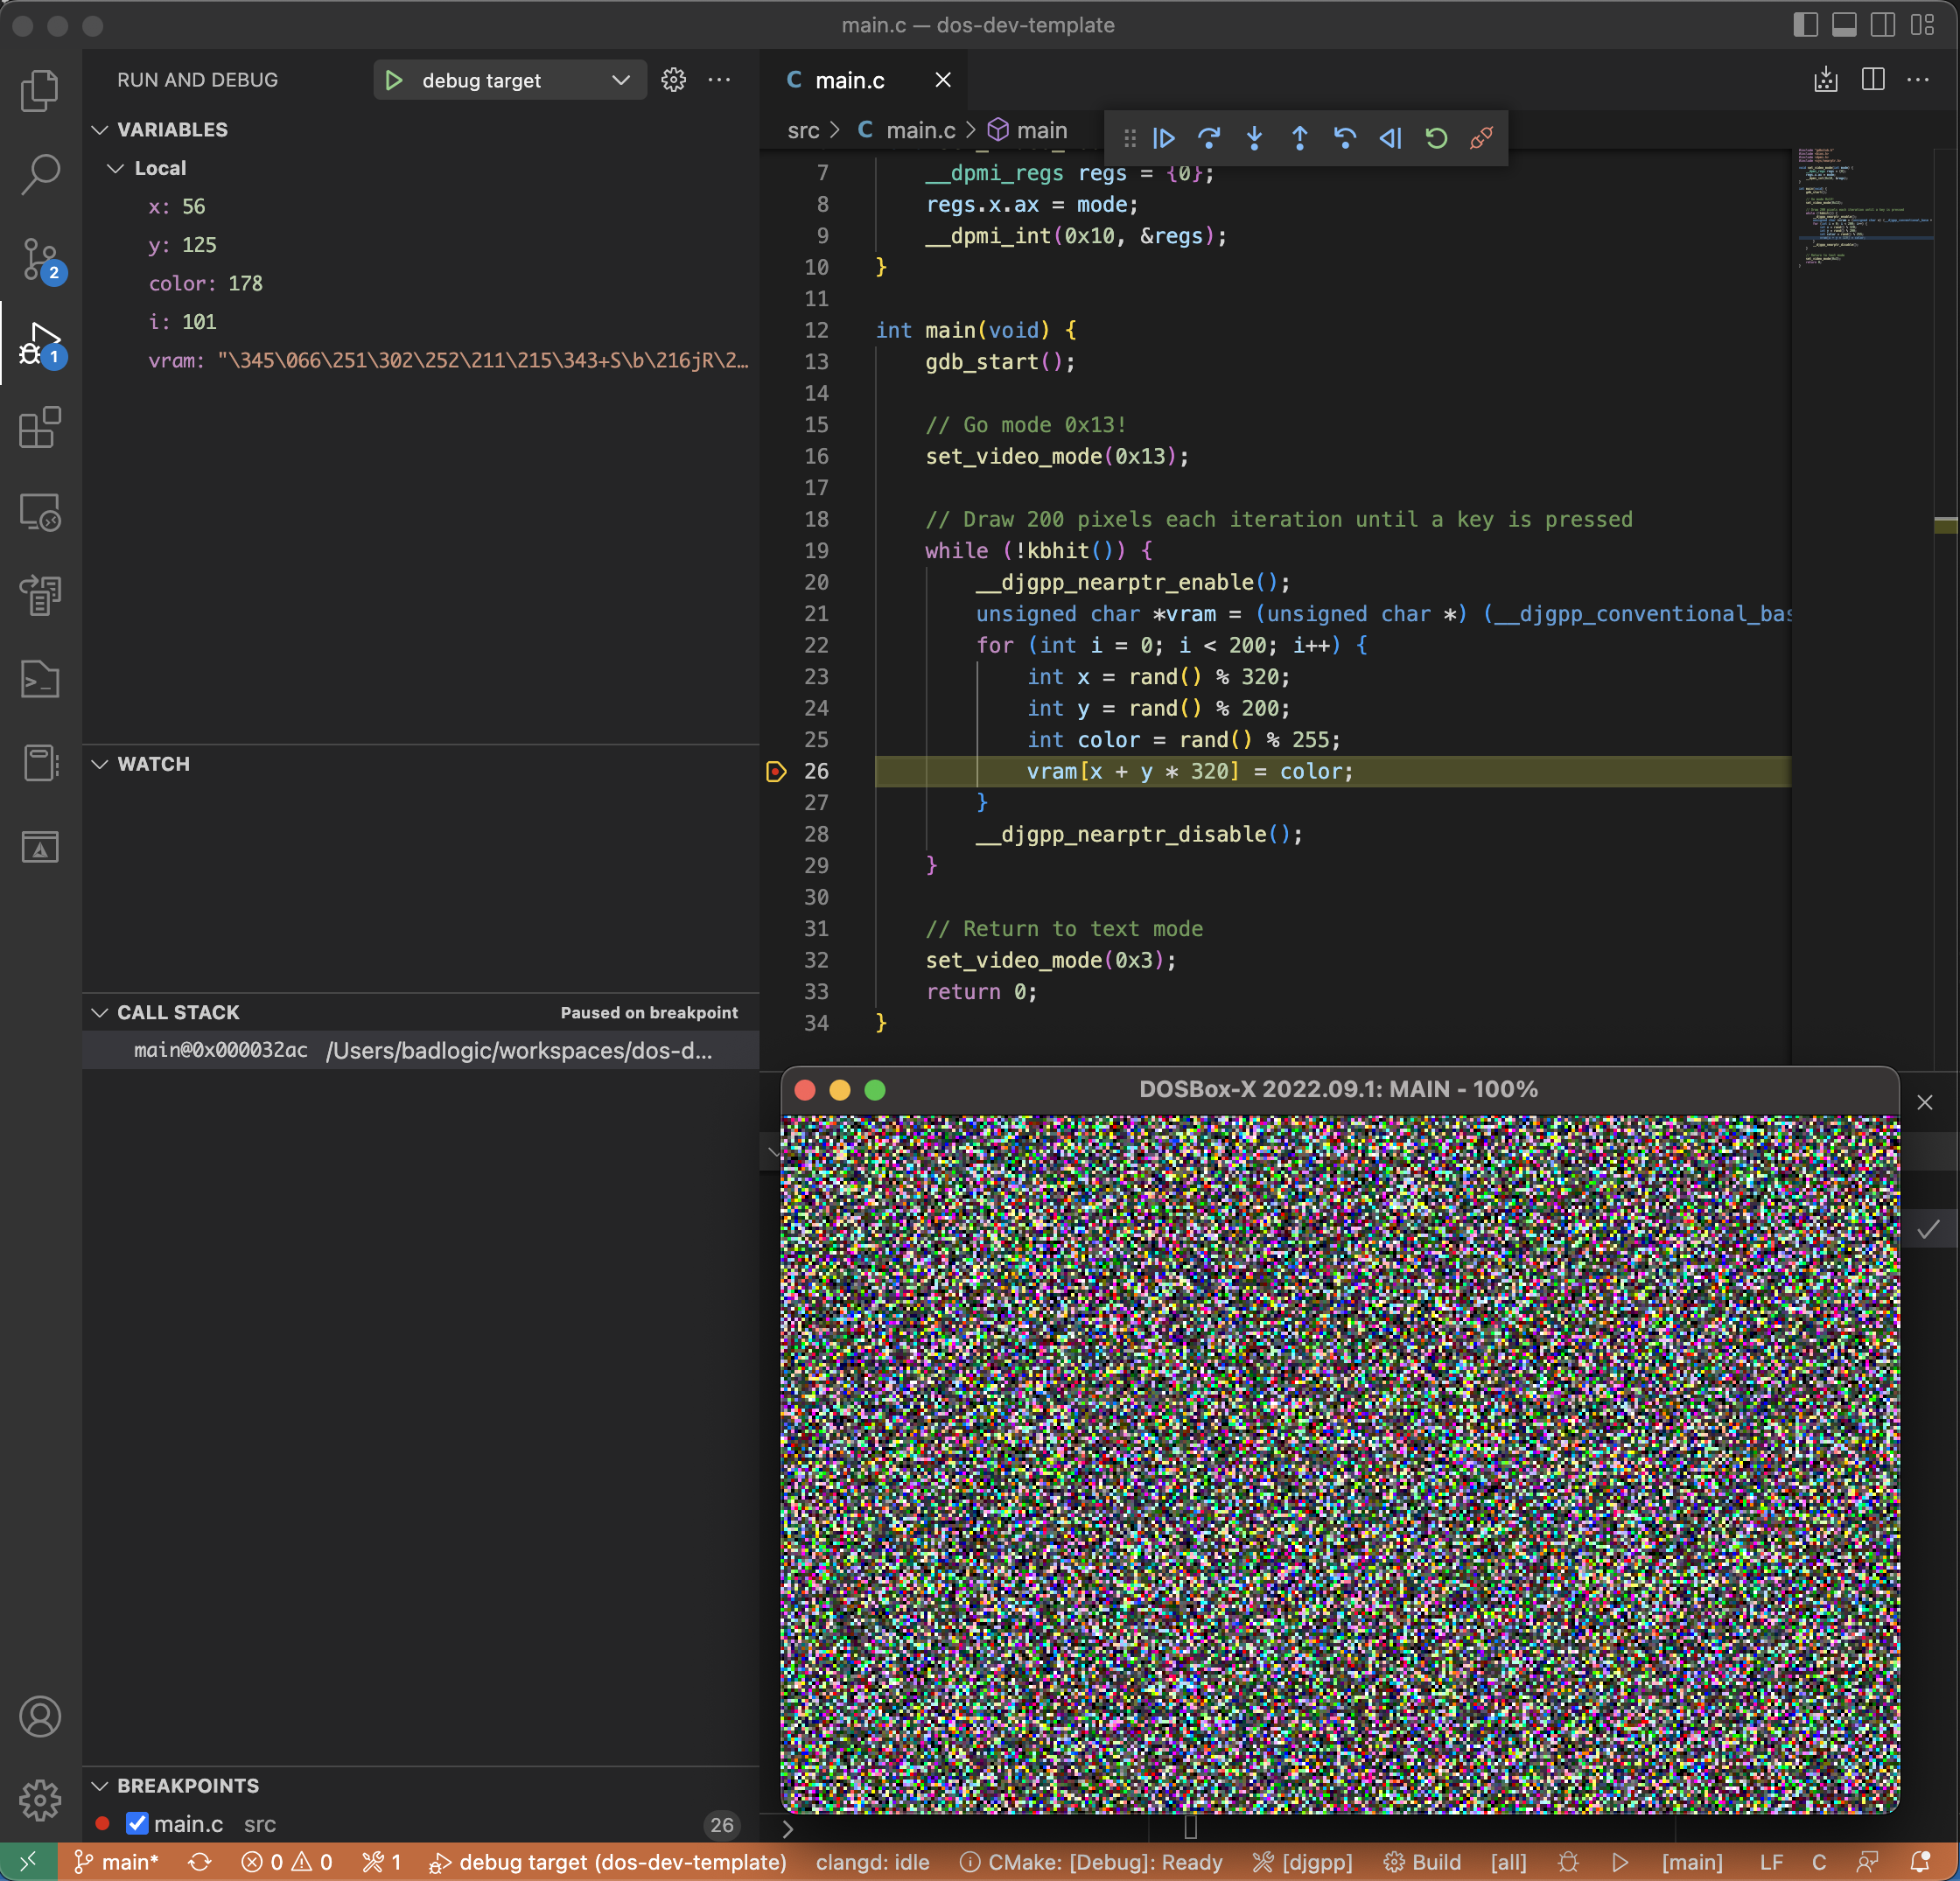Click the main* git branch indicator
Screen dimensions: 1960x1881
tap(118, 1862)
